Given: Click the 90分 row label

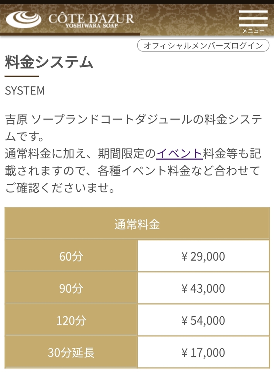Looking at the screenshot, I should click(71, 288).
